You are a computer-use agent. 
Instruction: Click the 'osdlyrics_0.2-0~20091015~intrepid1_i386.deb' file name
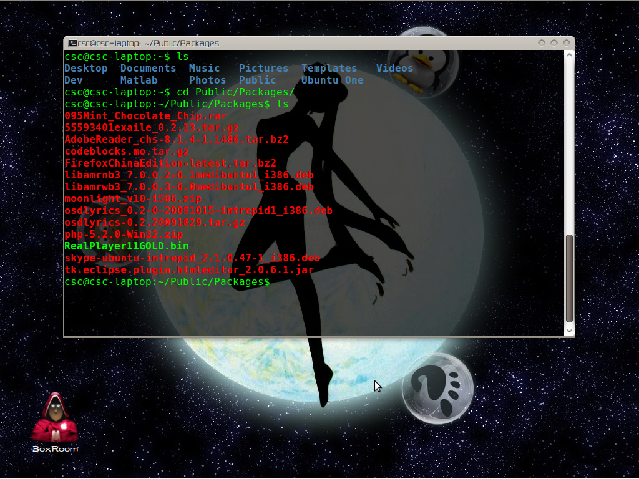coord(198,211)
